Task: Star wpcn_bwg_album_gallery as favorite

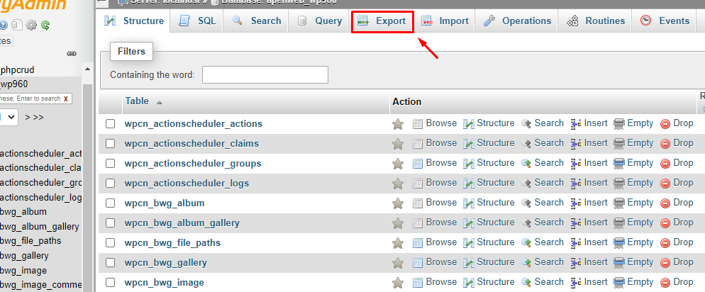Action: coord(398,223)
